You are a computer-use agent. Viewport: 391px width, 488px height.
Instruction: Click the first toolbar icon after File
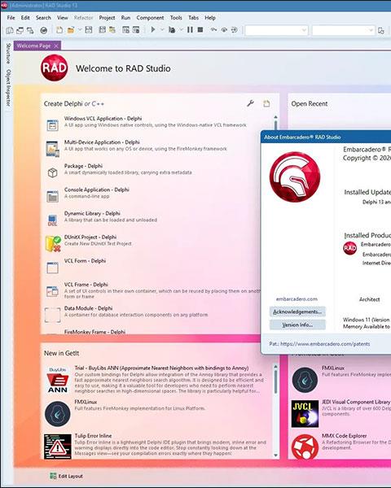pos(10,30)
